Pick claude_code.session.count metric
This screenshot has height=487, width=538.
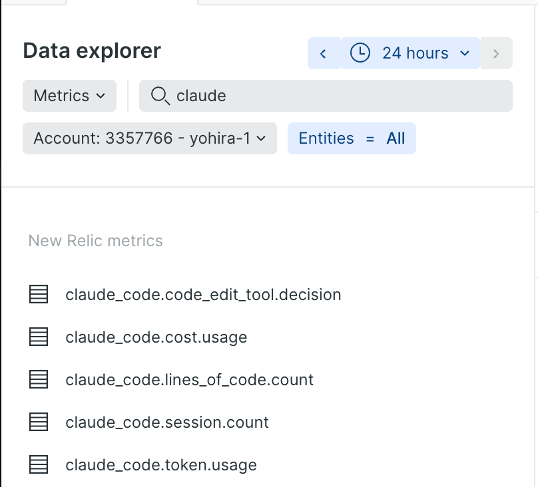pyautogui.click(x=167, y=422)
